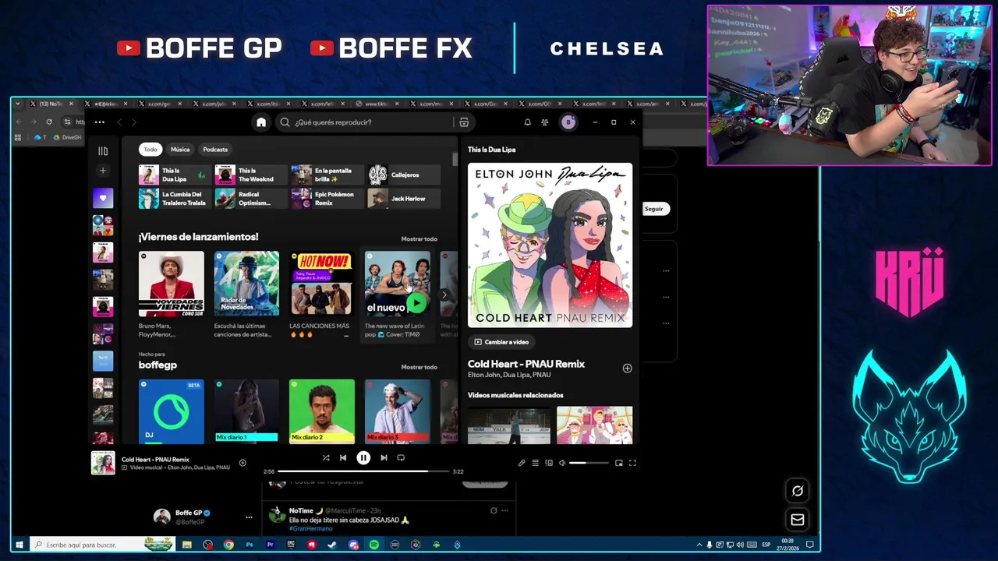Open Spotify three-dots main menu
Screen dimensions: 998x561
pyautogui.click(x=100, y=122)
